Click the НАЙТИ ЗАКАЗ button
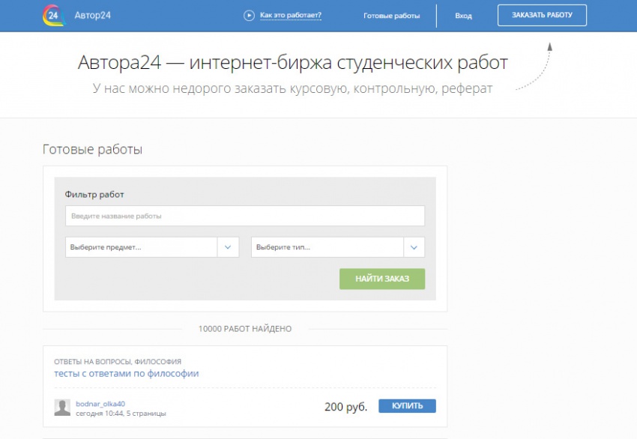The width and height of the screenshot is (637, 439). pos(382,279)
